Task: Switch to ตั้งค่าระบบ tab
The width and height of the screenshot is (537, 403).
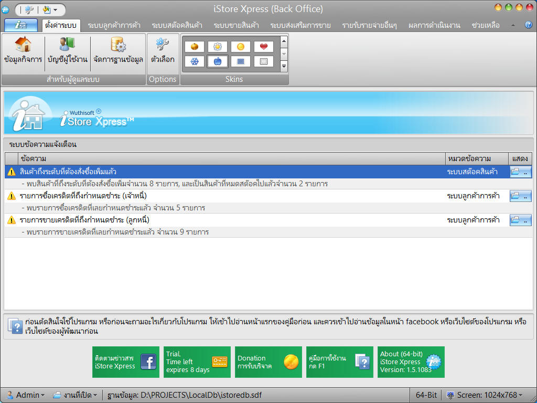Action: [x=61, y=25]
